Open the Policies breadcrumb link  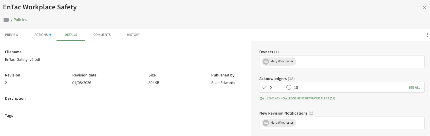20,20
